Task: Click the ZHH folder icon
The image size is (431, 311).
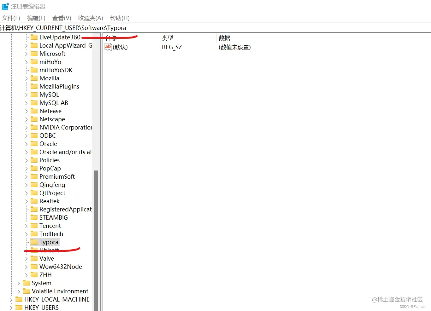Action: 34,275
